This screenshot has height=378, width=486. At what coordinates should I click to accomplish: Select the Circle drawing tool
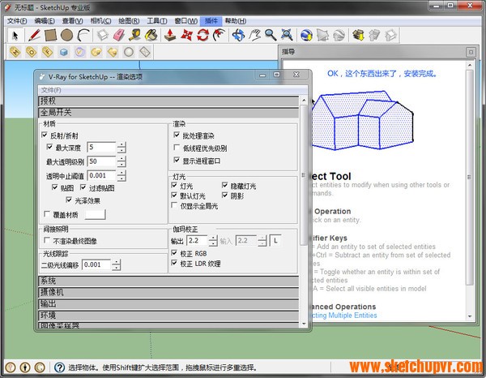(66, 35)
